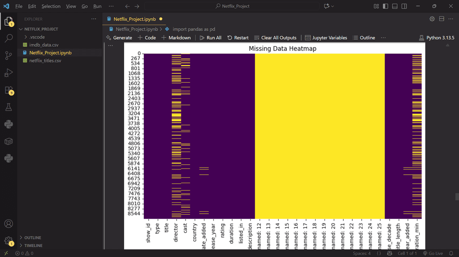Screen dimensions: 459x257
Task: Open the Run and Debug view
Action: (x=9, y=73)
